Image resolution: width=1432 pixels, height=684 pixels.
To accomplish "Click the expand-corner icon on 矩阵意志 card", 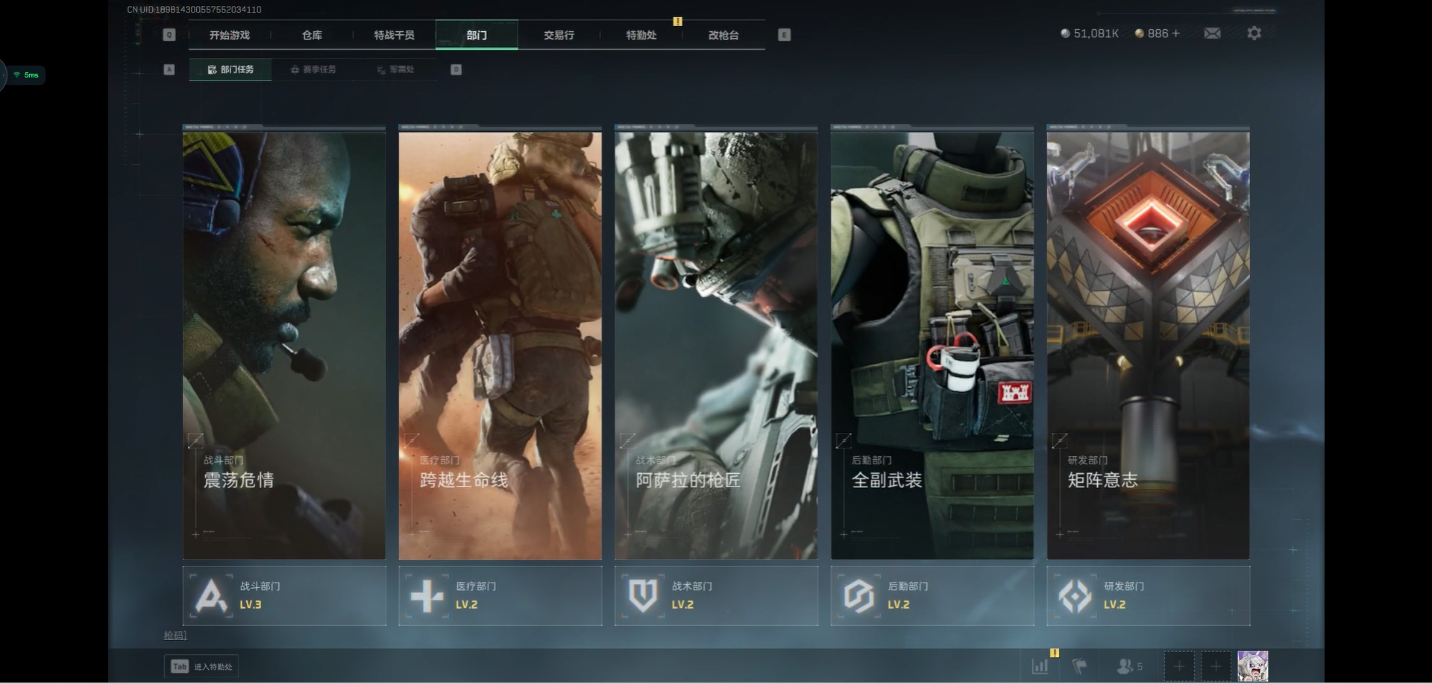I will point(1060,440).
